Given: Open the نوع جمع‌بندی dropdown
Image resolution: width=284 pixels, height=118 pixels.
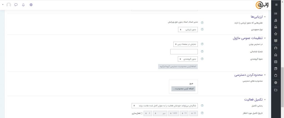Looking at the screenshot, I should (x=188, y=29).
